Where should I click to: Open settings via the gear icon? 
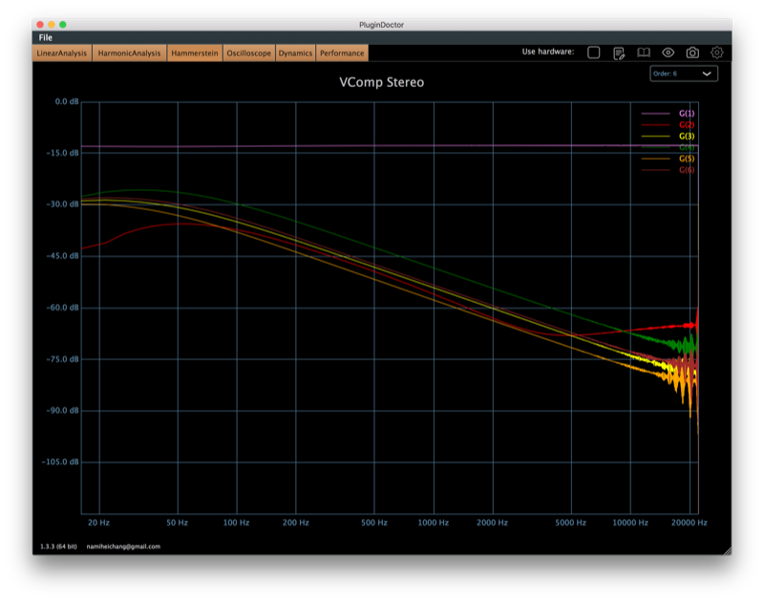point(717,53)
